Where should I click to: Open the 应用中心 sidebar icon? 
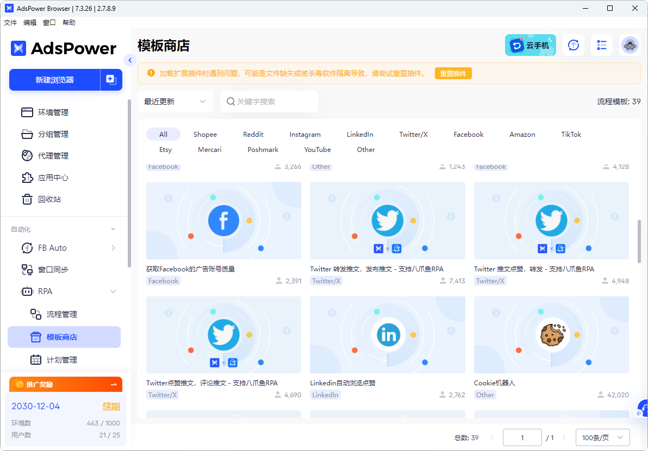coord(27,177)
